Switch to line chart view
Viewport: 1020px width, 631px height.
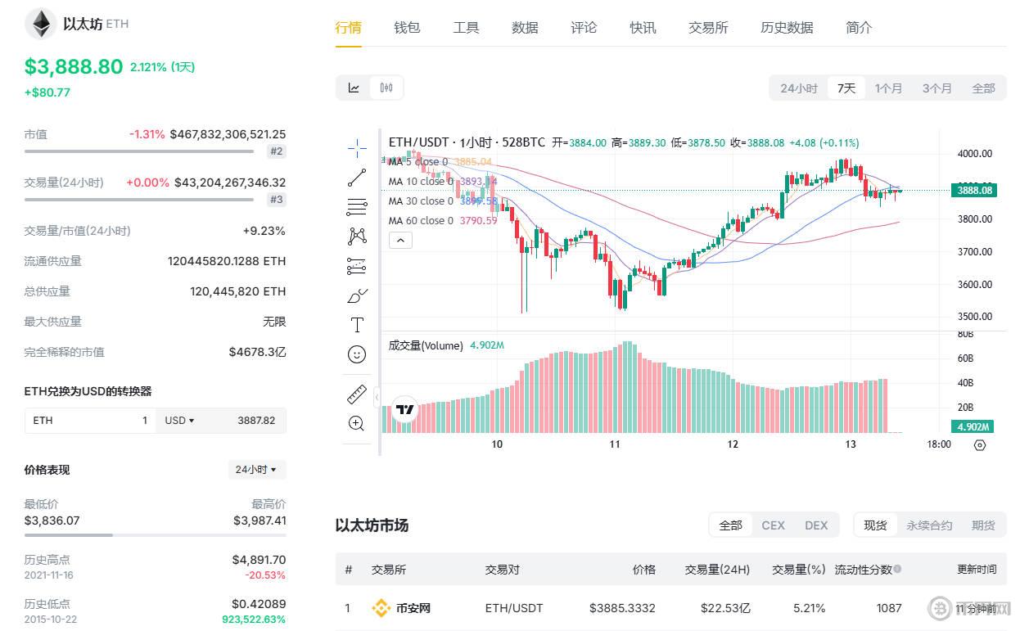(x=354, y=88)
